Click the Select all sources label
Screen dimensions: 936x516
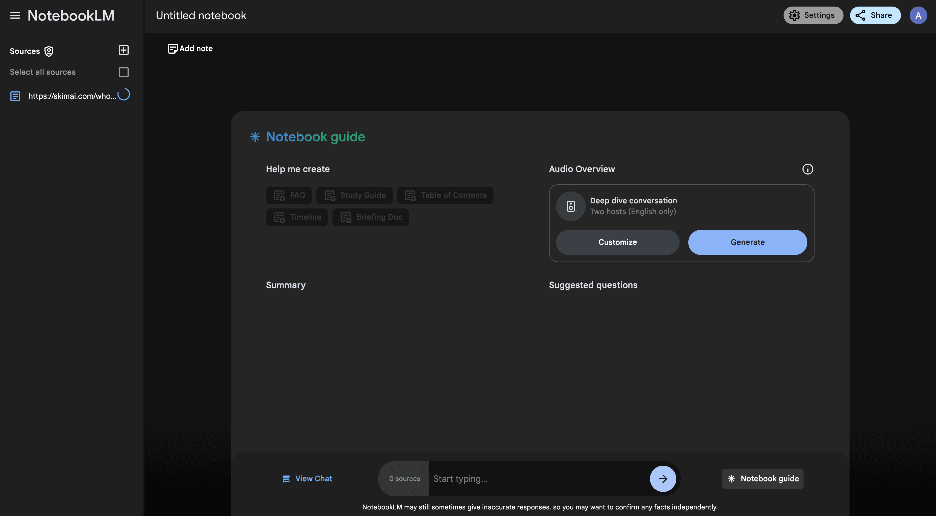tap(42, 72)
